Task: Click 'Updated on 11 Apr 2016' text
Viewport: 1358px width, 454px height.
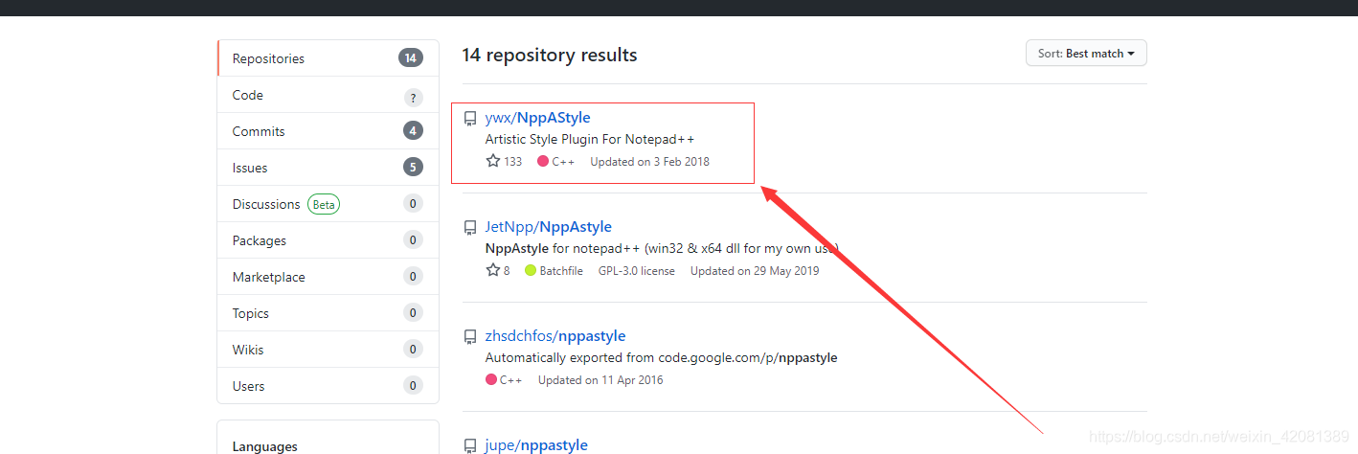Action: [600, 380]
